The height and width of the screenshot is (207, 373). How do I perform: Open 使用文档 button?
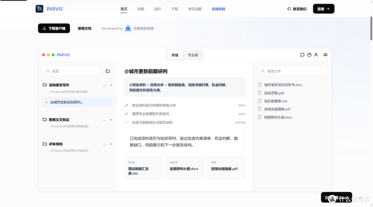(85, 28)
